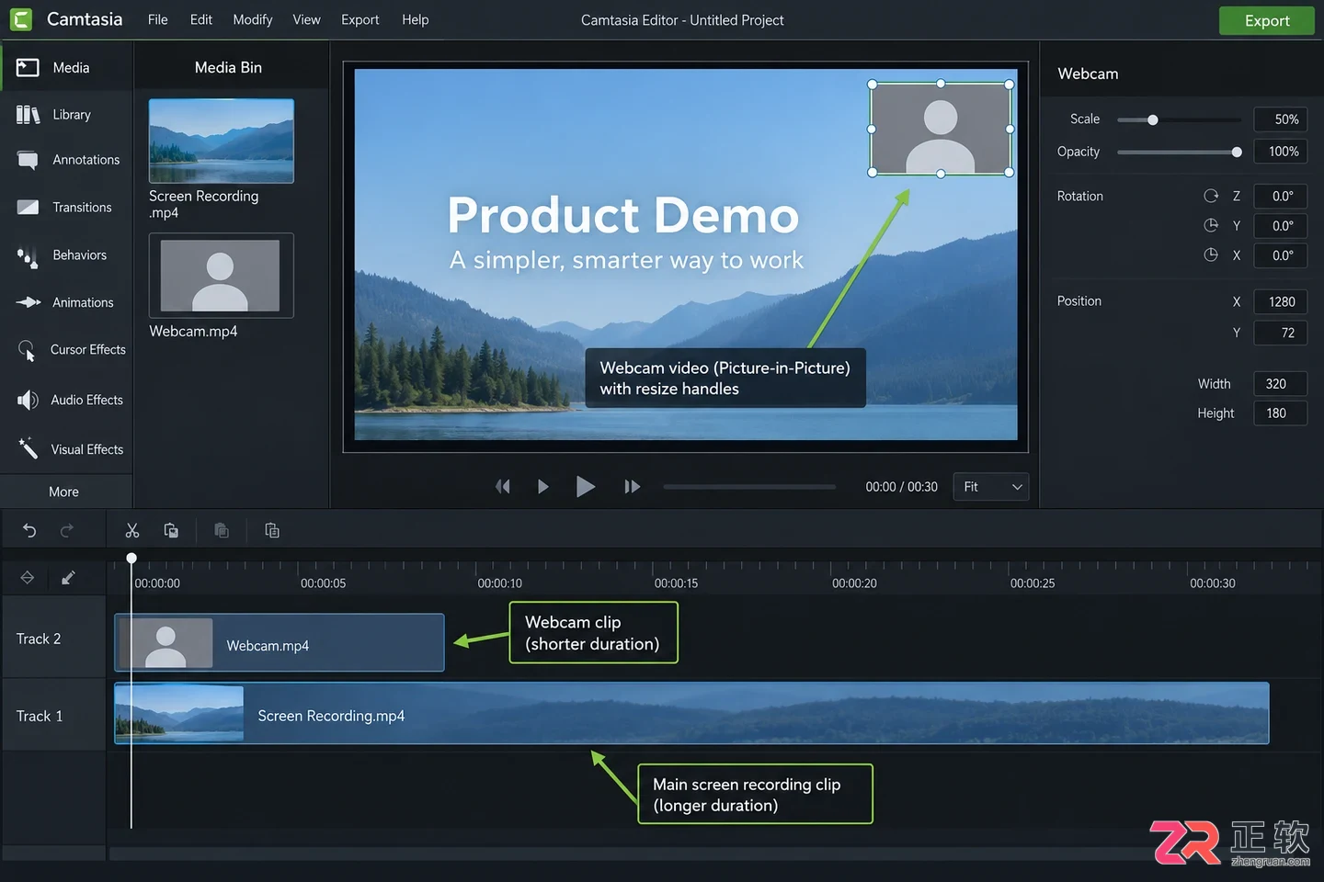Play the preview
Viewport: 1324px width, 882px height.
coord(586,486)
